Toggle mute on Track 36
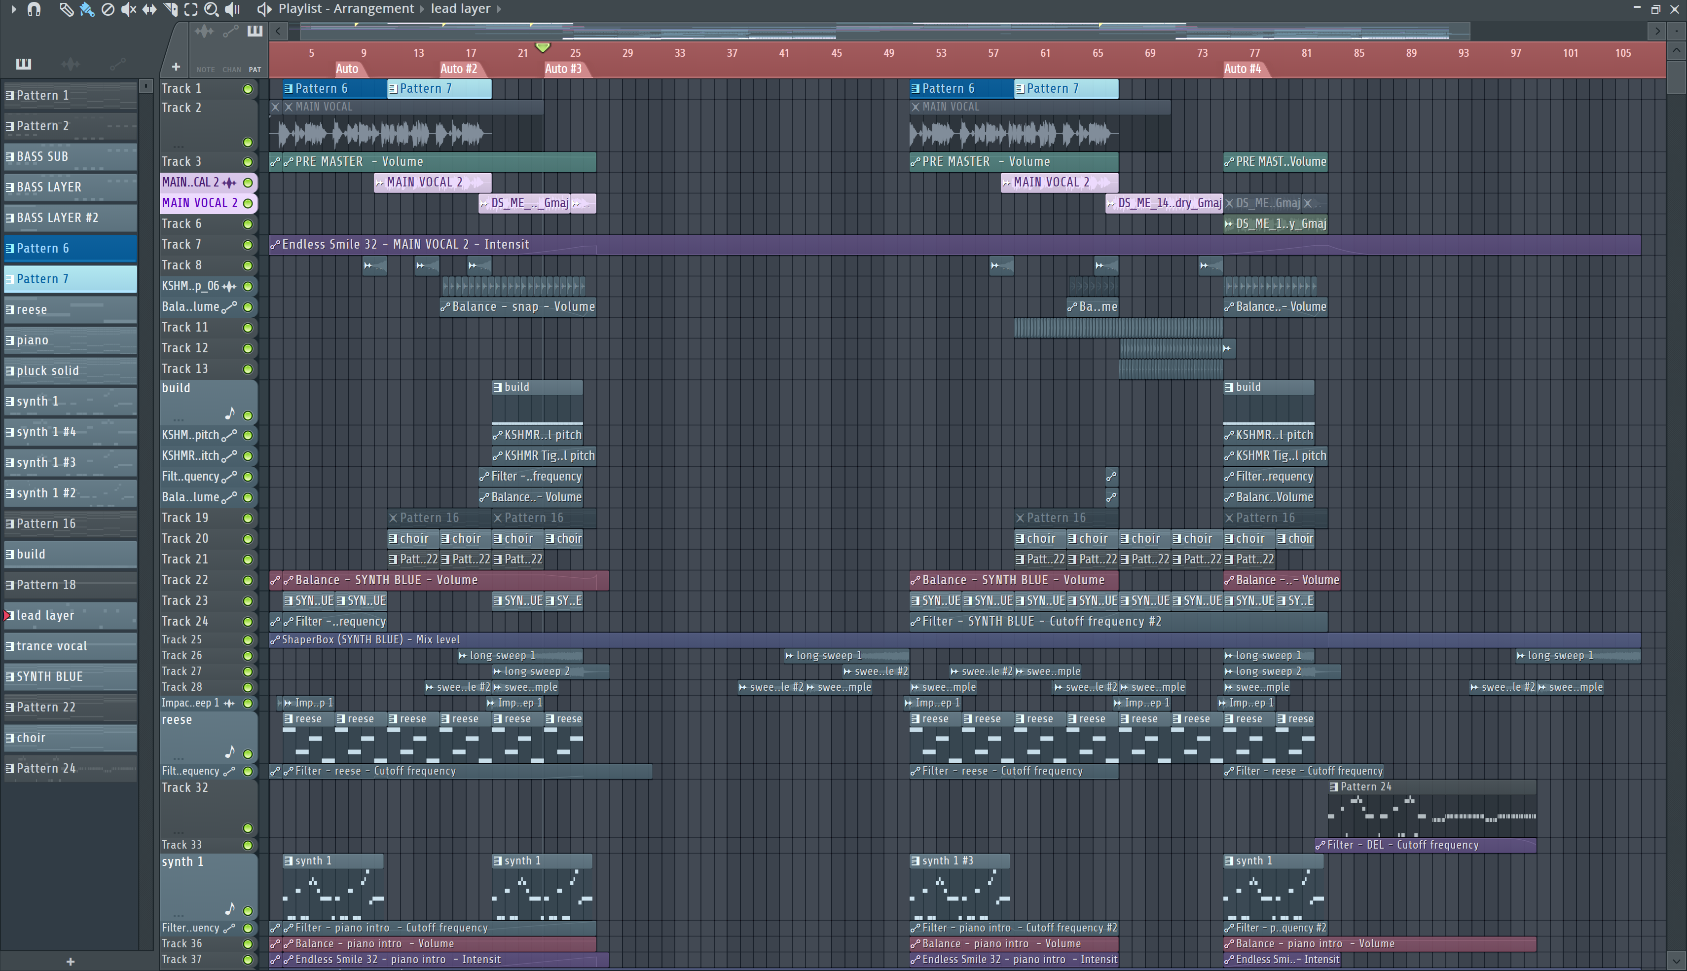The image size is (1687, 971). pyautogui.click(x=247, y=944)
